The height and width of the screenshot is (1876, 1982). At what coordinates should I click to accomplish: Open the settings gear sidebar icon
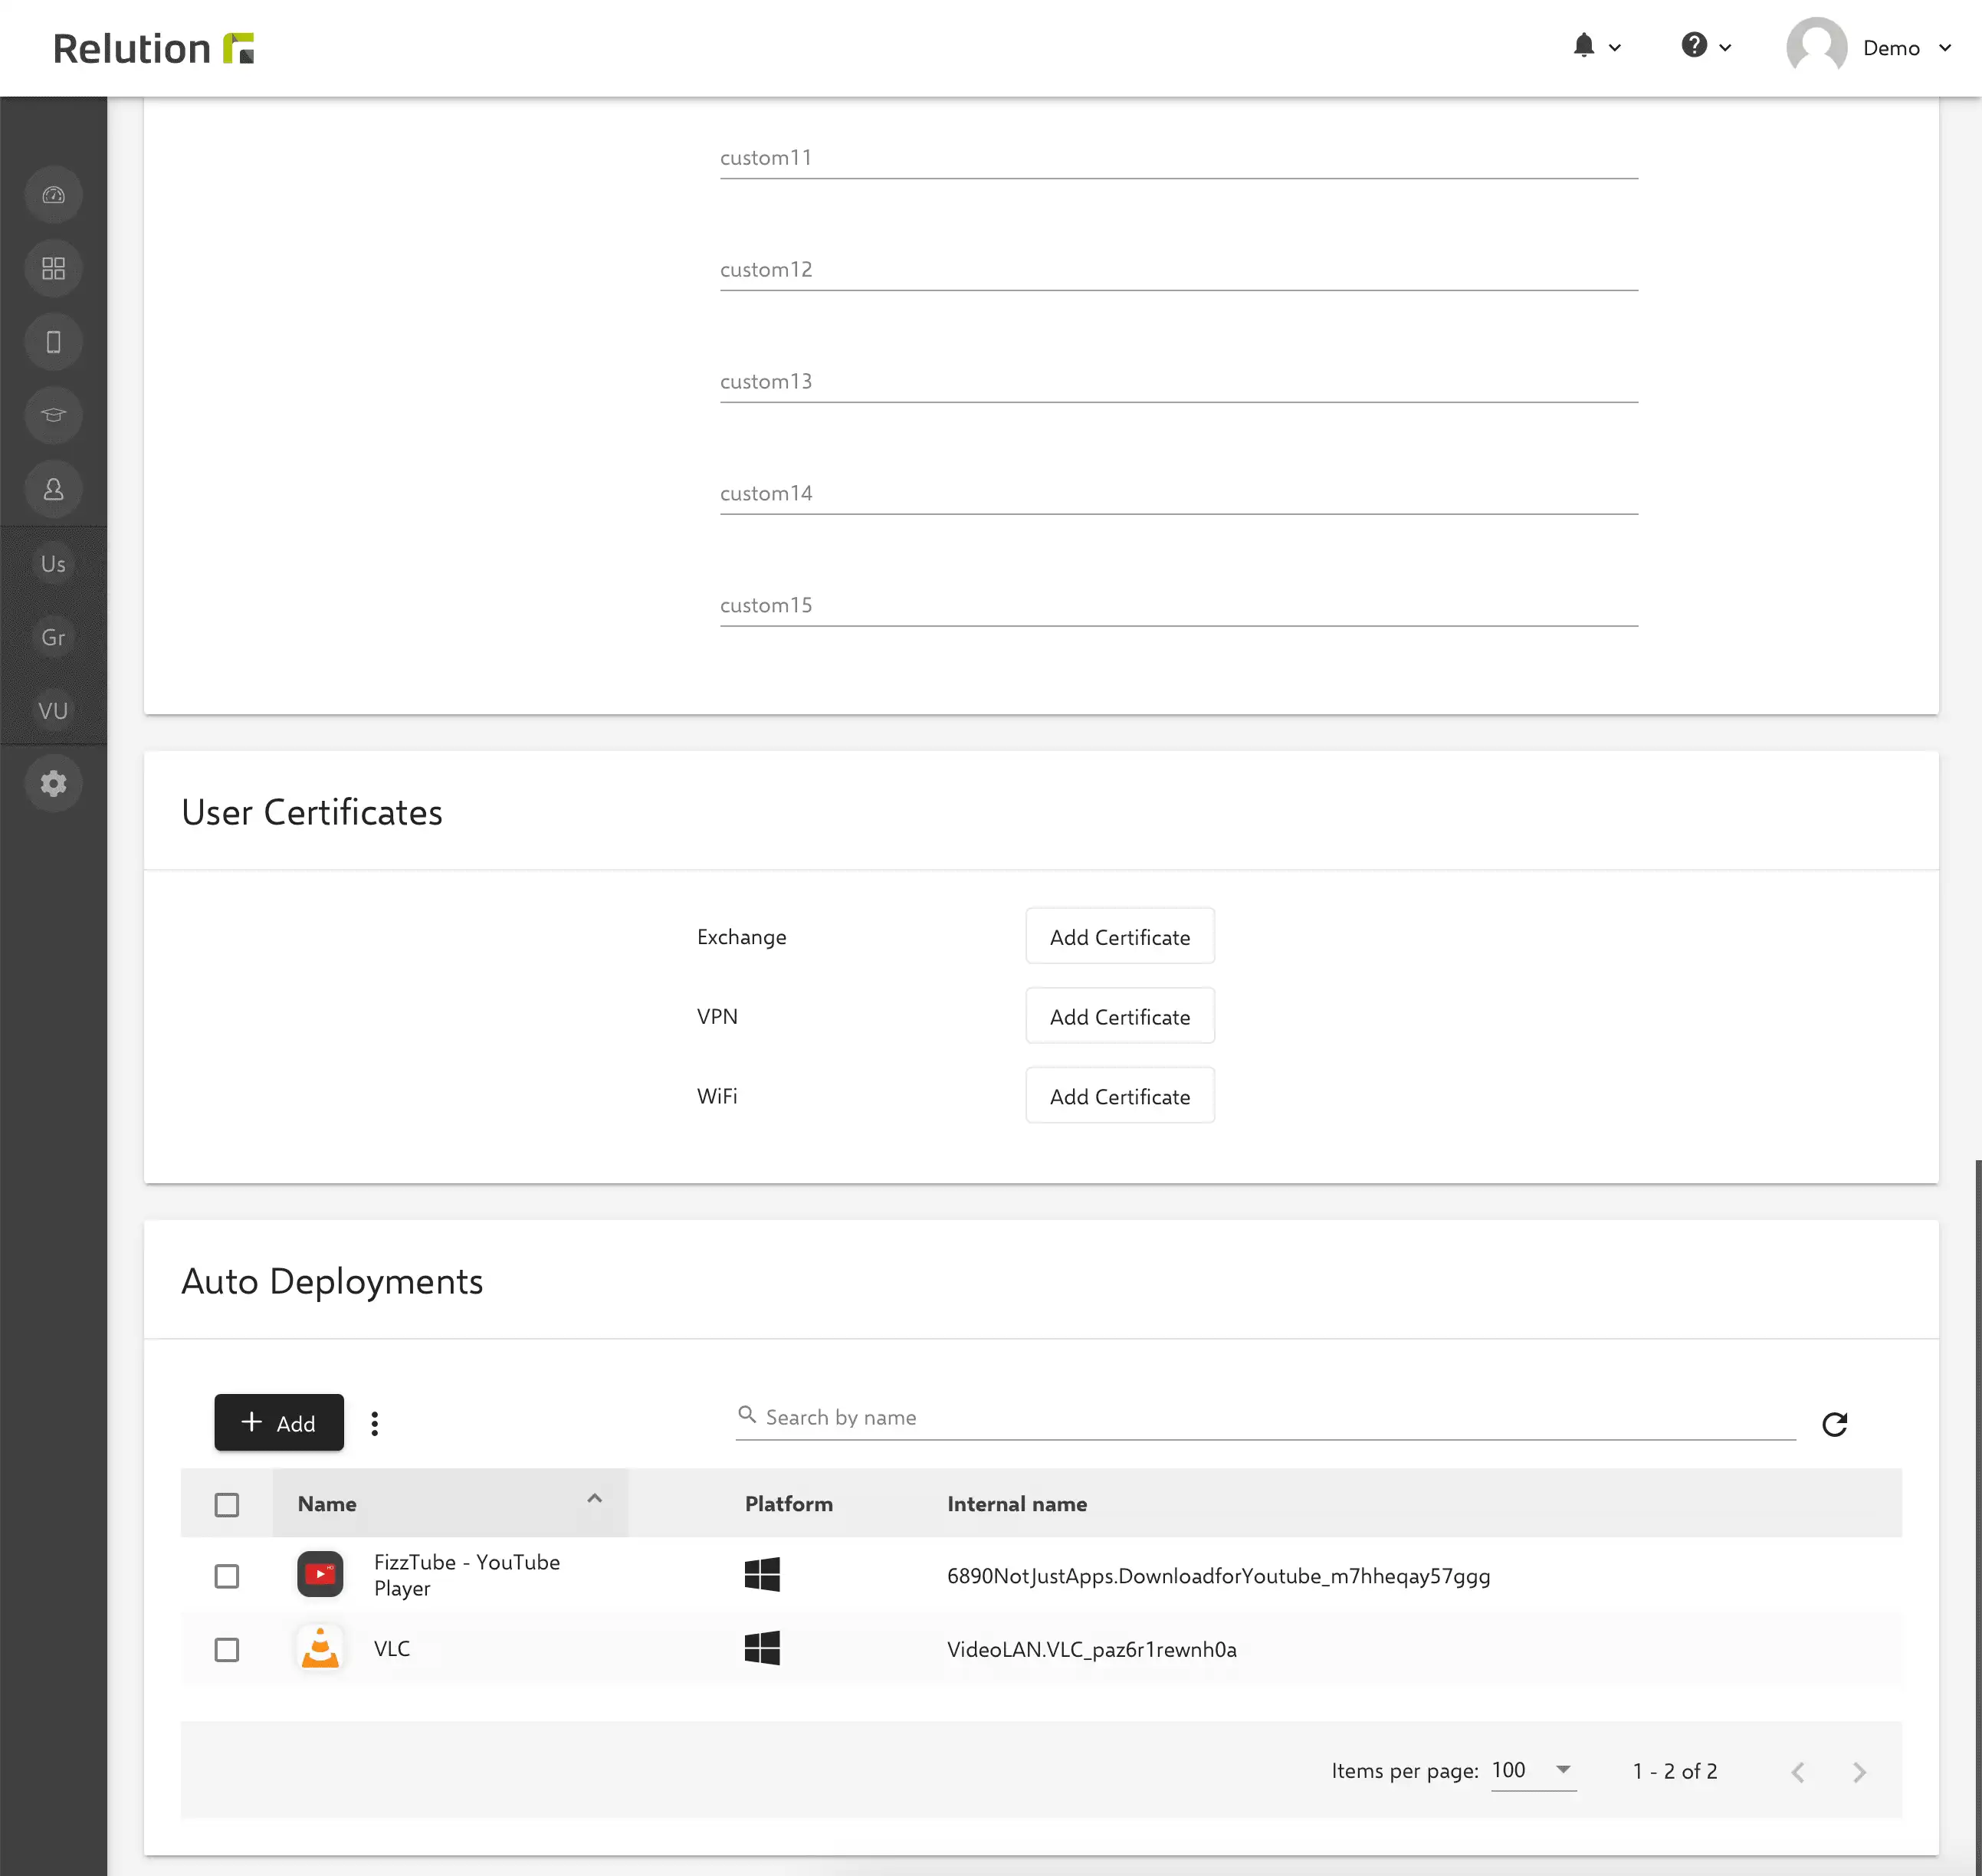pyautogui.click(x=53, y=783)
